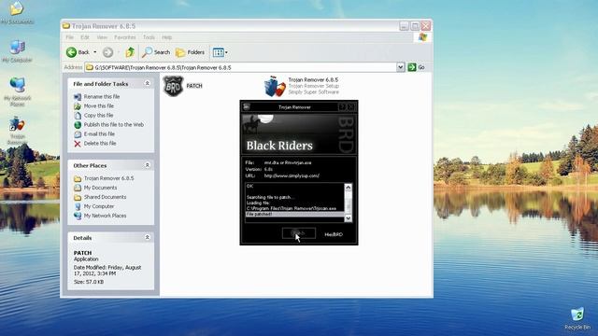Click the 'Searching file to patch...' log line
The image size is (598, 336).
(x=270, y=197)
